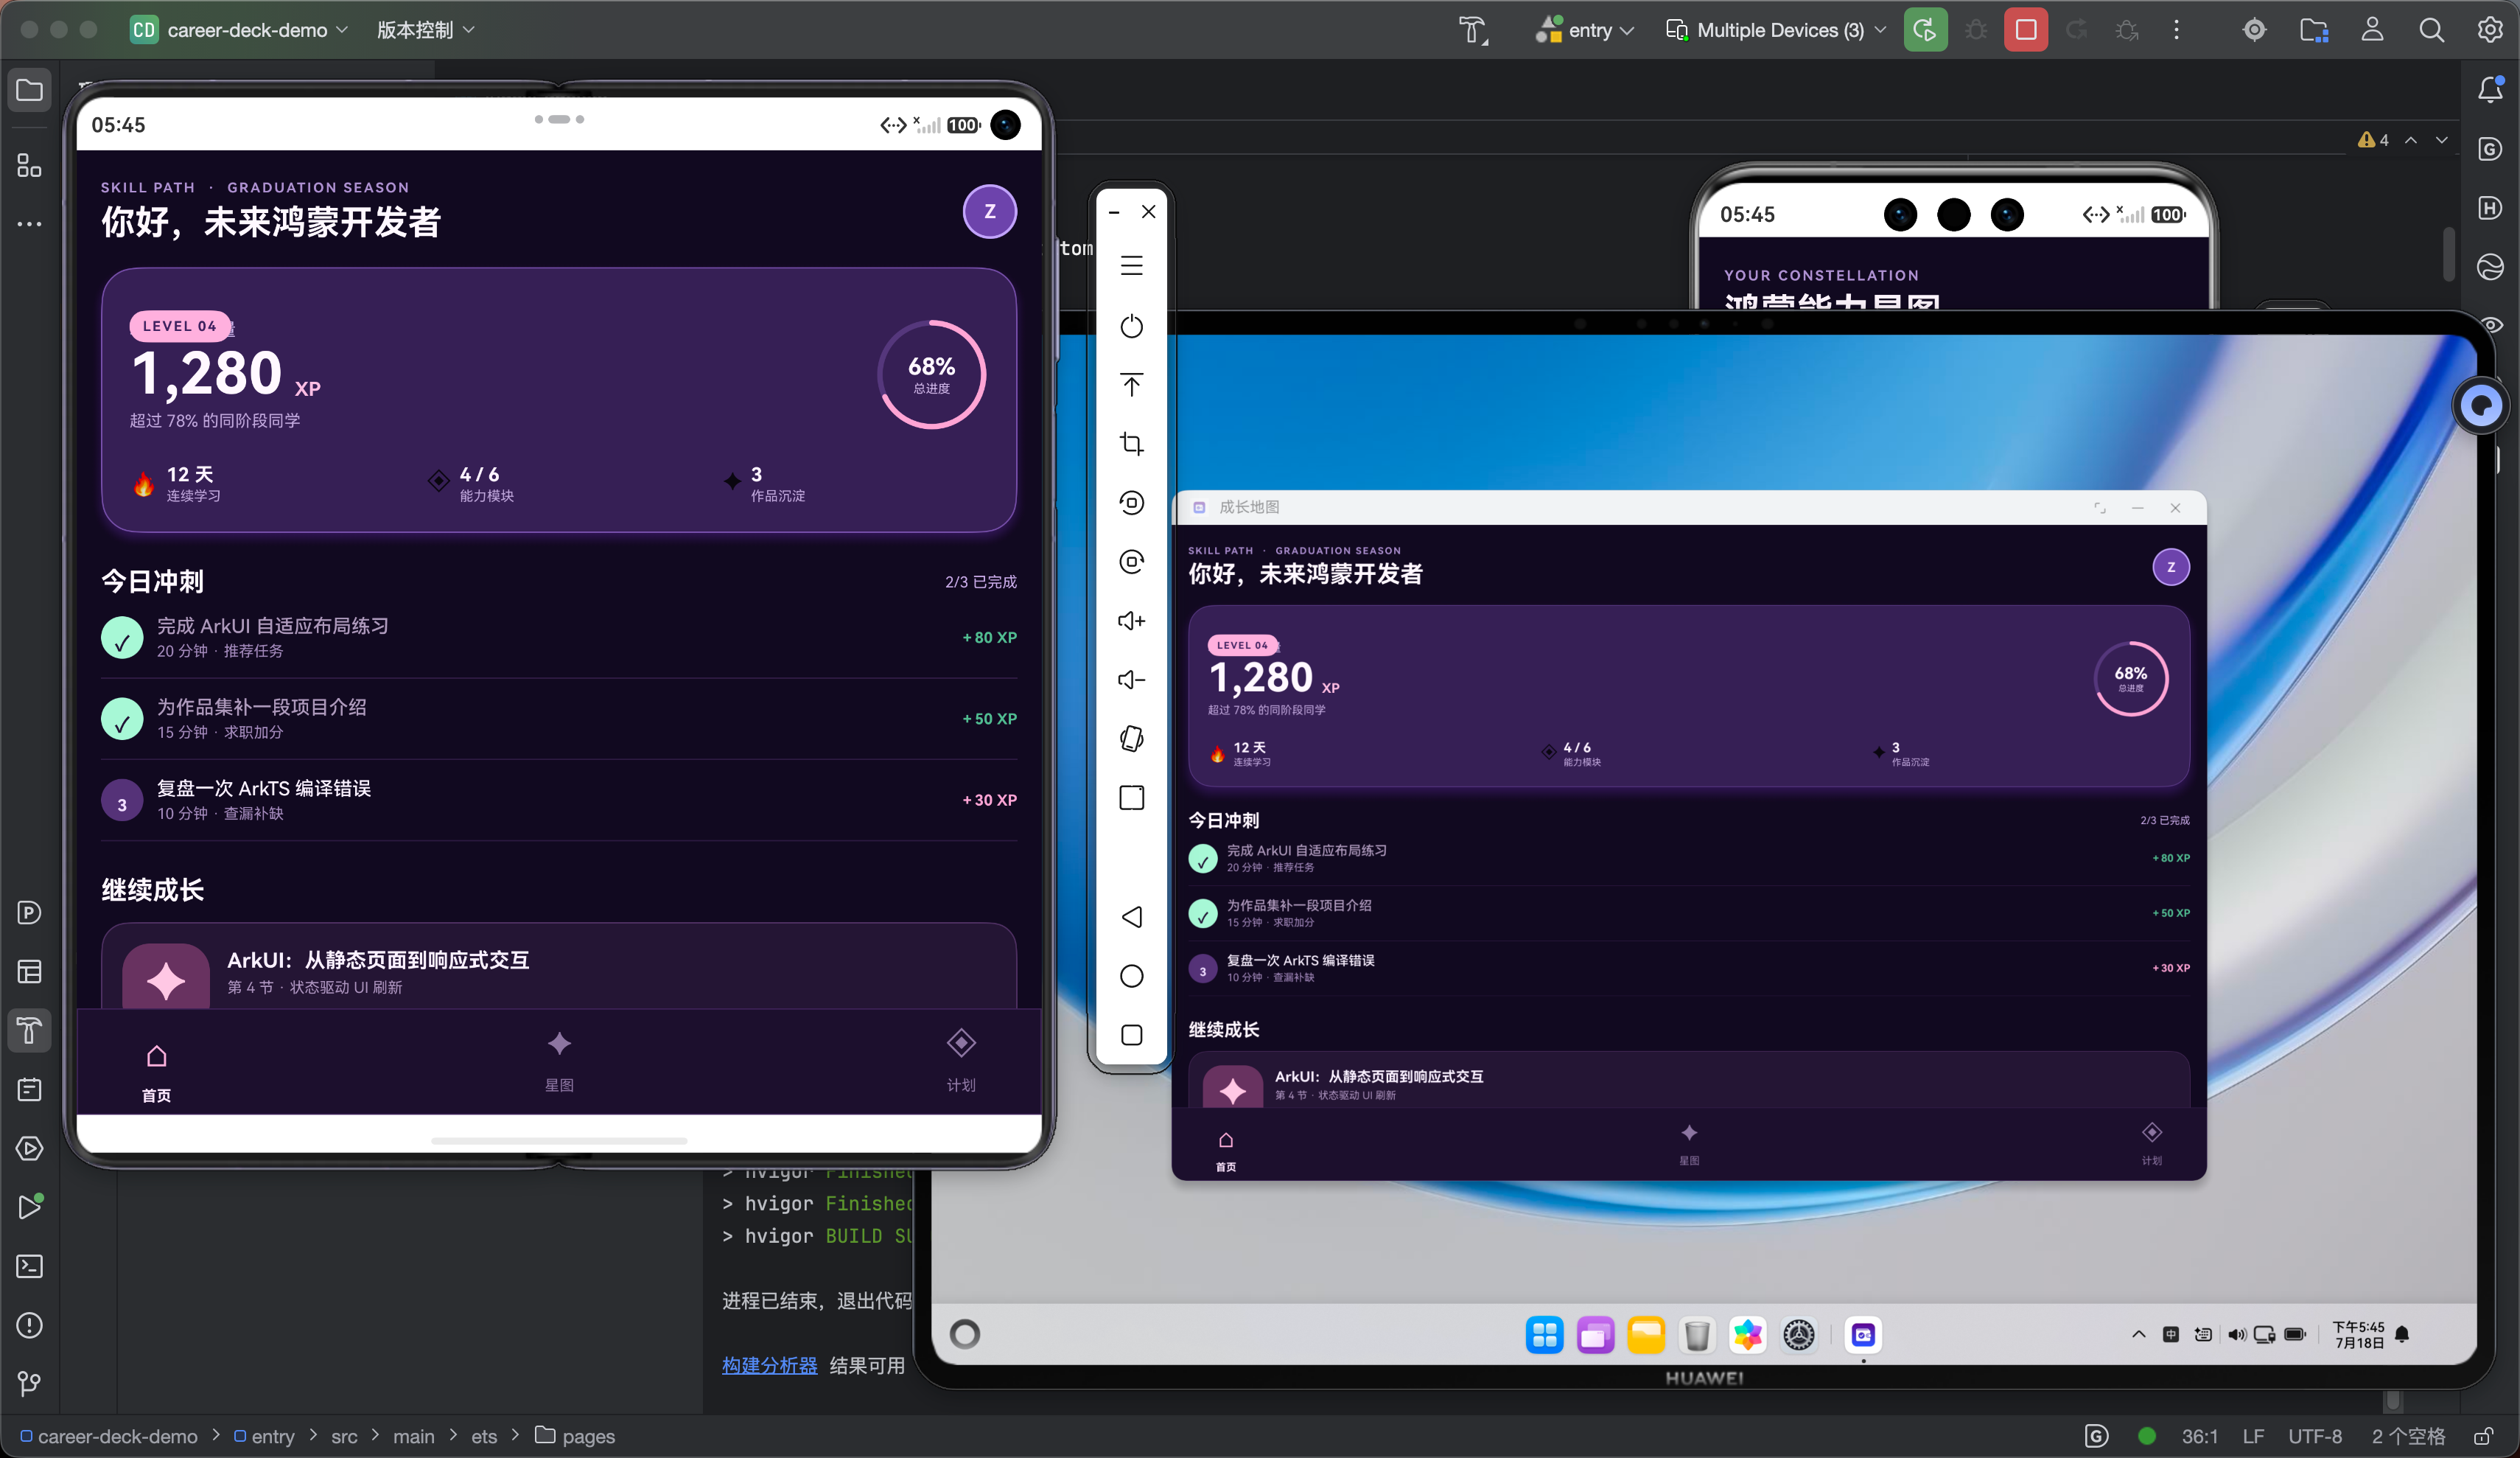Toggle tablet window 为作品集补 task checkmark
The height and width of the screenshot is (1458, 2520).
point(1203,913)
